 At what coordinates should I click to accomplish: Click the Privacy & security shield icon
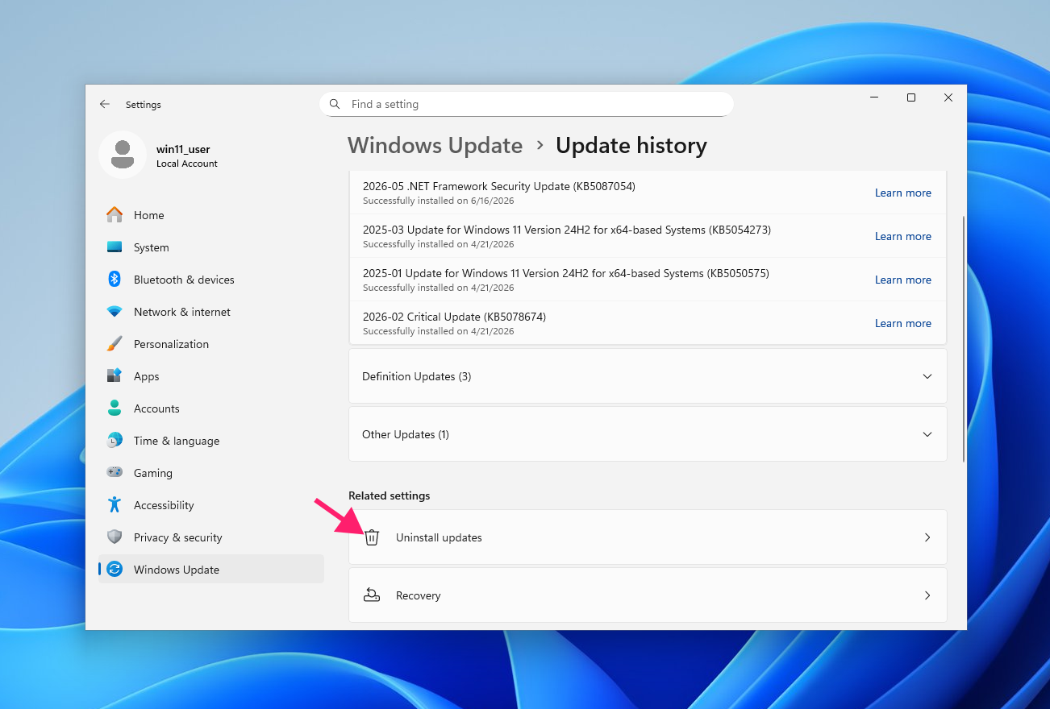(x=115, y=537)
